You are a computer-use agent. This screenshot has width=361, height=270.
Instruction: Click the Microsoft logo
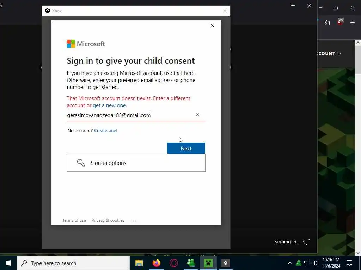tap(86, 44)
